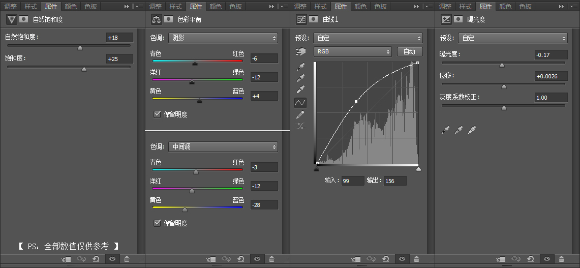580x268 pixels.
Task: Delete the Exposure adjustment with trash icon
Action: (x=562, y=259)
